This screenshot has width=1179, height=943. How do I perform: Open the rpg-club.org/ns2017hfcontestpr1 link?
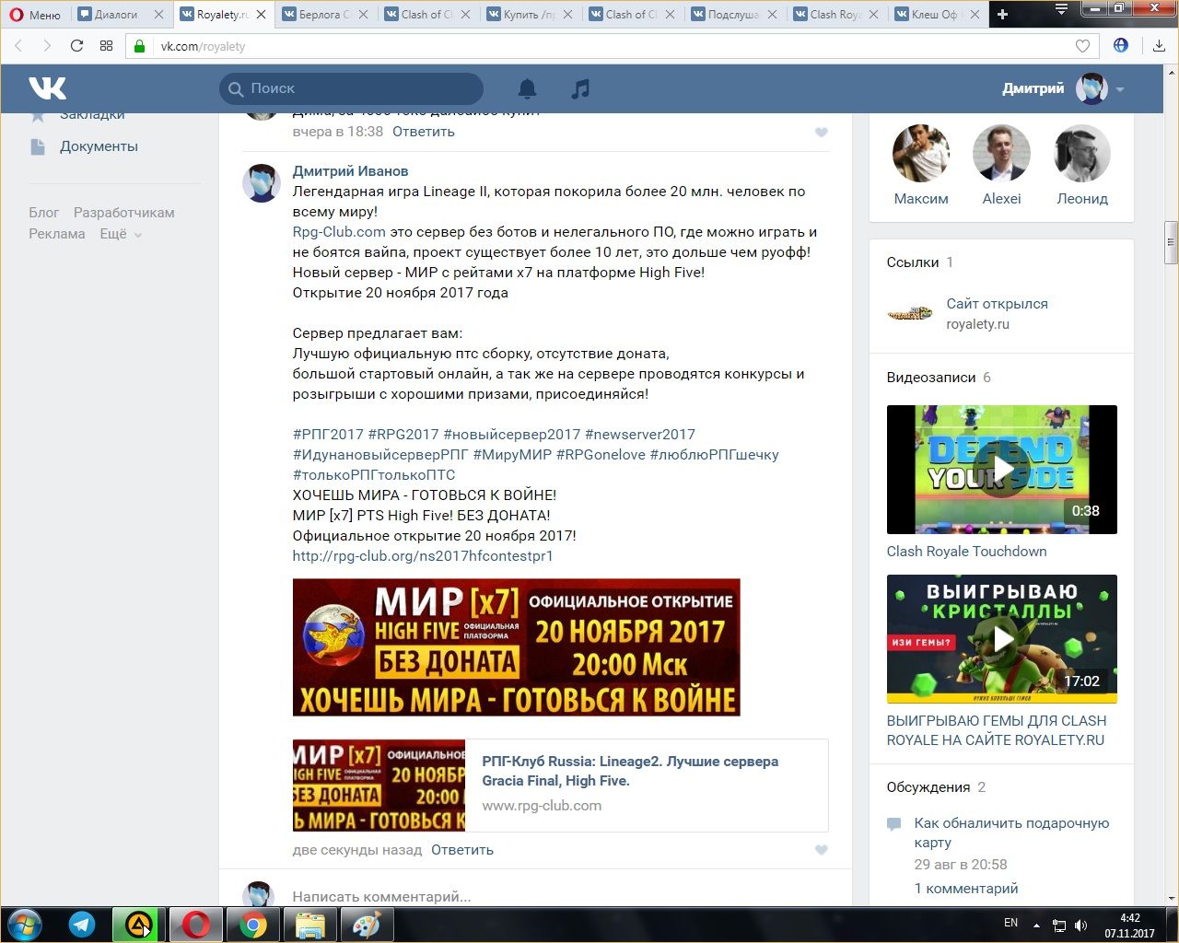tap(423, 556)
